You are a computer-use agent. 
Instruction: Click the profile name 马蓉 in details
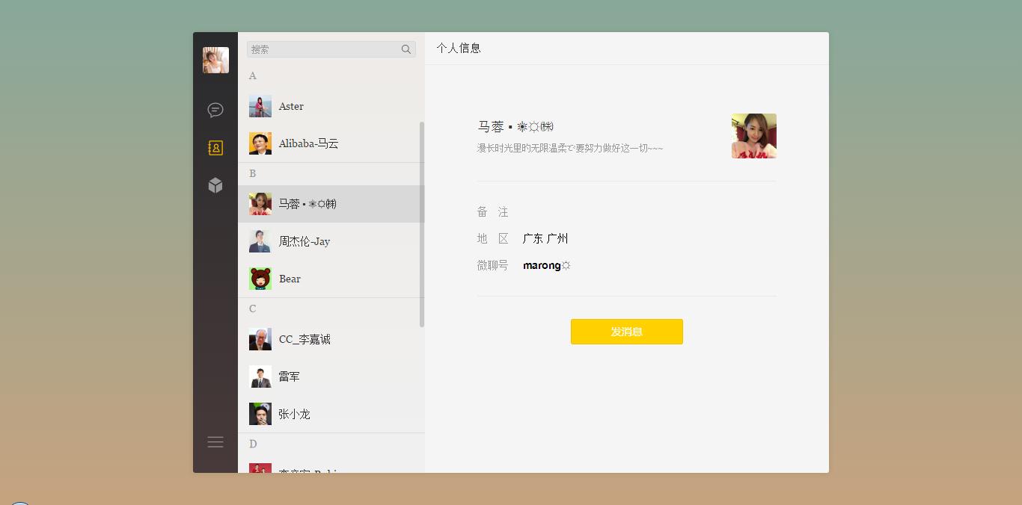[x=515, y=127]
